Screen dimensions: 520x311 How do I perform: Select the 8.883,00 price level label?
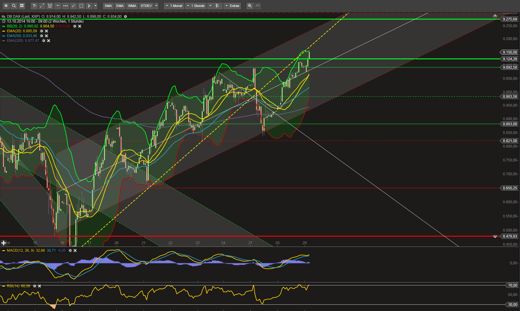tap(509, 124)
